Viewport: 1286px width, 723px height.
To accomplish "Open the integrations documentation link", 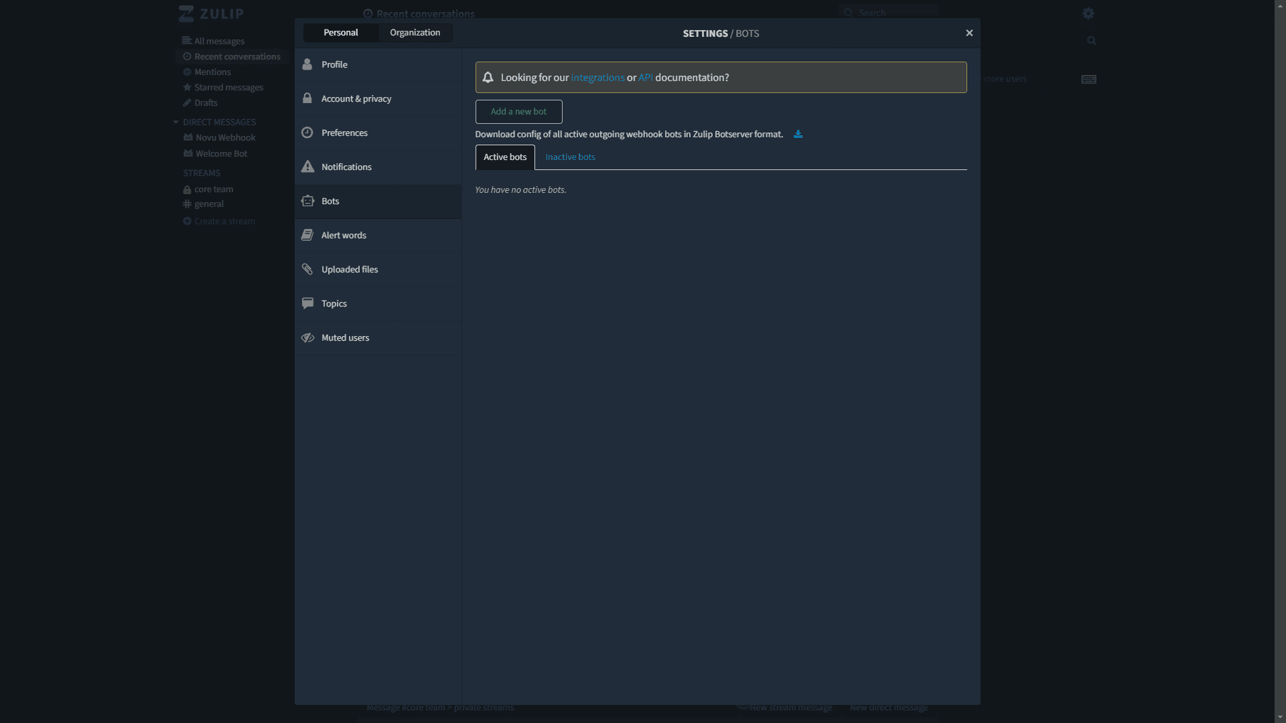I will (597, 78).
